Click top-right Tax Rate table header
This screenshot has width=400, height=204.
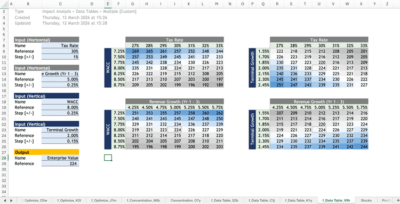point(319,40)
